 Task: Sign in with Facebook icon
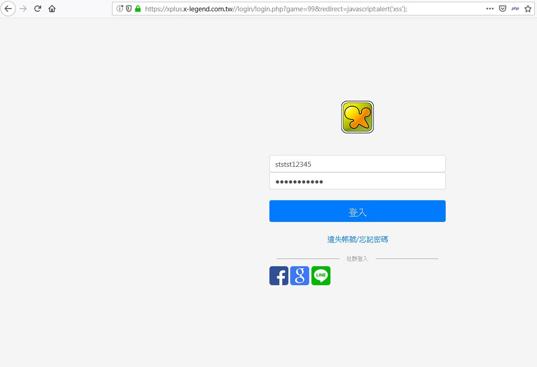(279, 276)
